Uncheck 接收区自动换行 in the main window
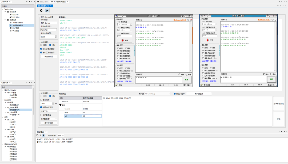This screenshot has height=164, width=288. point(41,53)
